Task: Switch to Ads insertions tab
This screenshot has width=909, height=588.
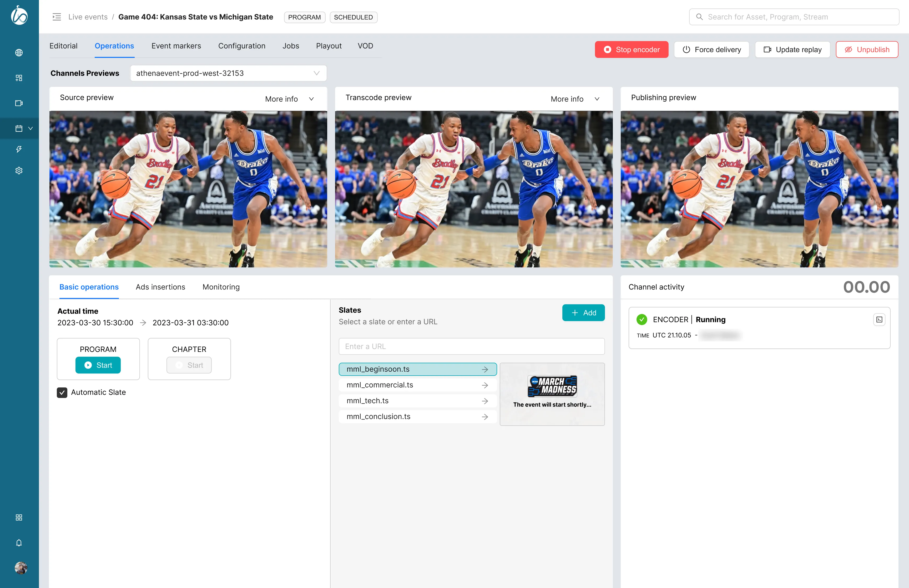Action: (x=160, y=287)
